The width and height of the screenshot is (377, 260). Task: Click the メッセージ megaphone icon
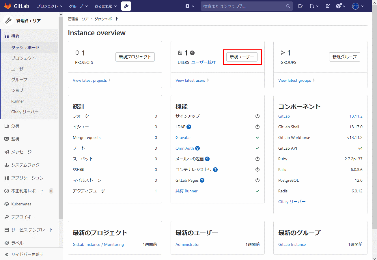click(x=7, y=152)
